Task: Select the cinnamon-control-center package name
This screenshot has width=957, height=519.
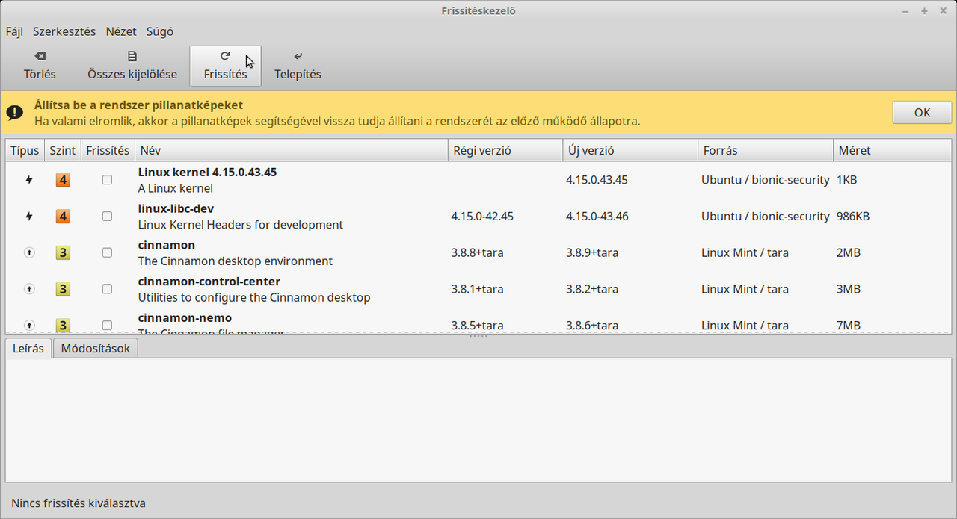Action: (x=209, y=282)
